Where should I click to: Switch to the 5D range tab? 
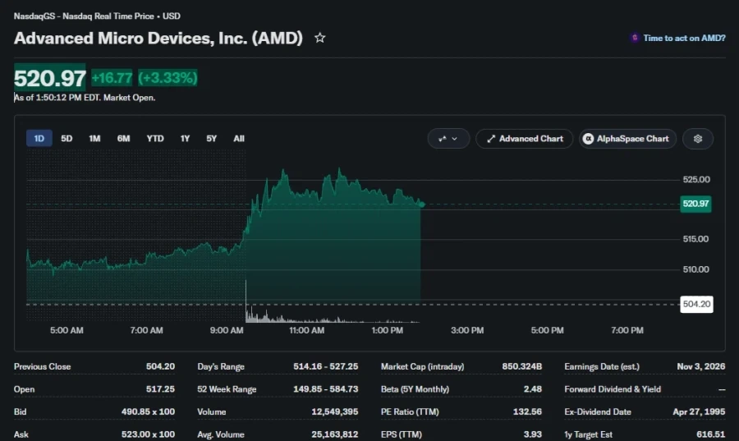coord(67,139)
